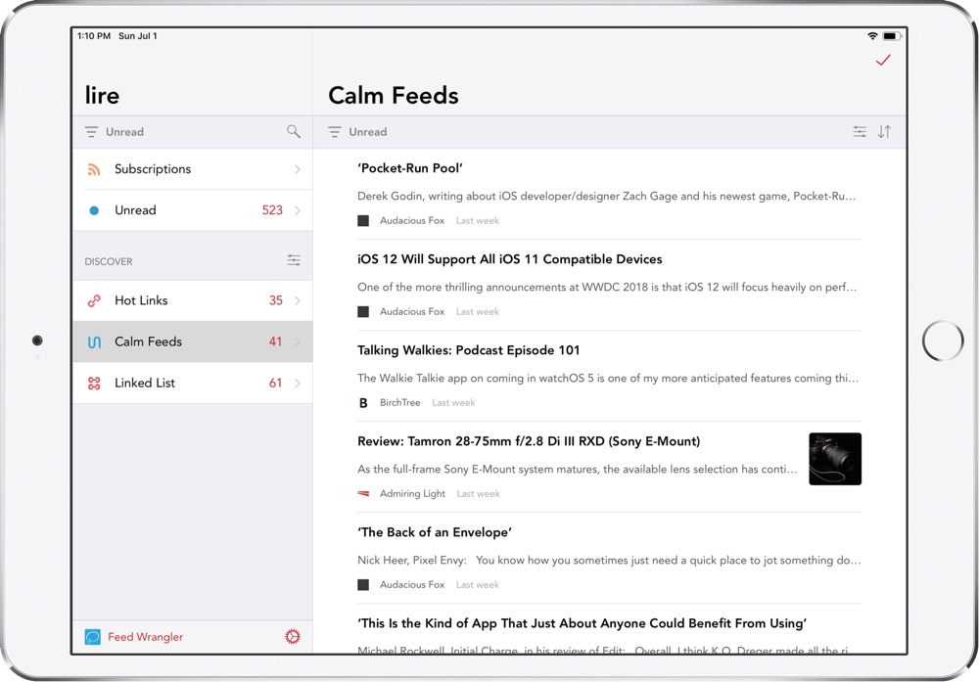Click the Feed Wrangler account link
The width and height of the screenshot is (979, 682).
click(x=146, y=636)
